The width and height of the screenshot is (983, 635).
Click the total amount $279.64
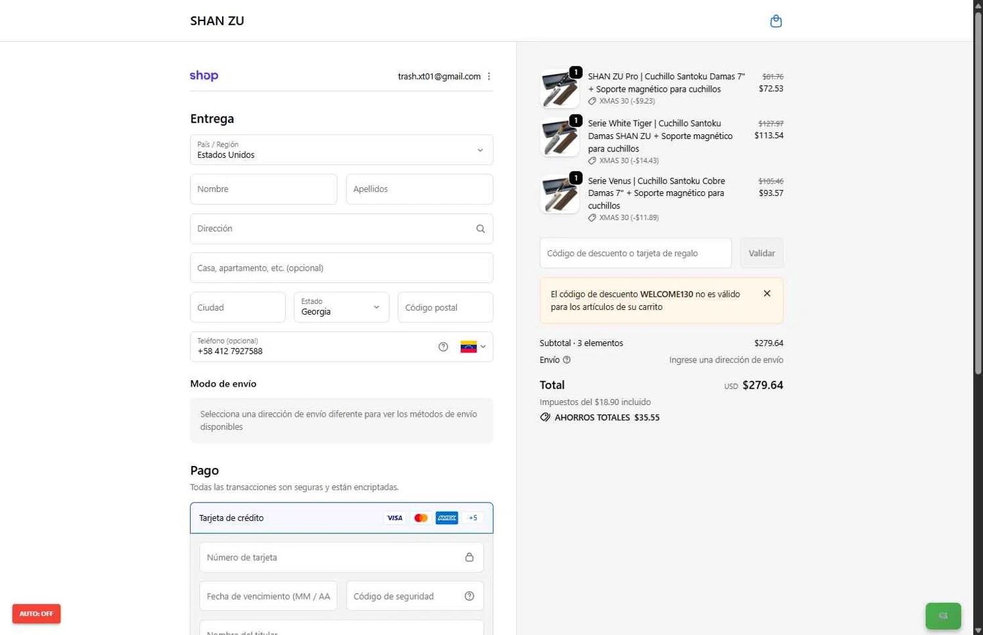763,385
